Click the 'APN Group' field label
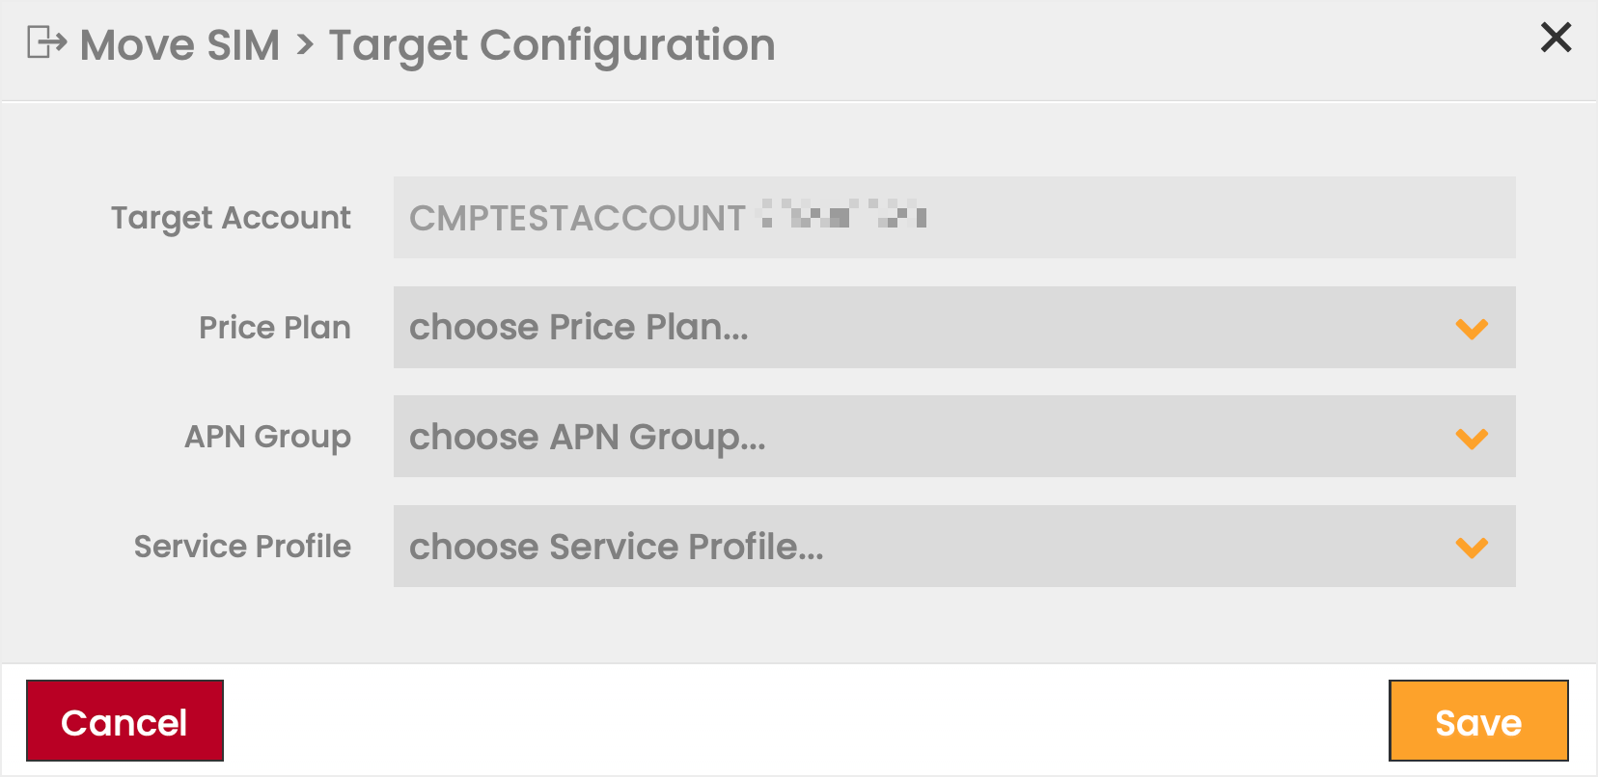This screenshot has height=777, width=1598. (267, 437)
